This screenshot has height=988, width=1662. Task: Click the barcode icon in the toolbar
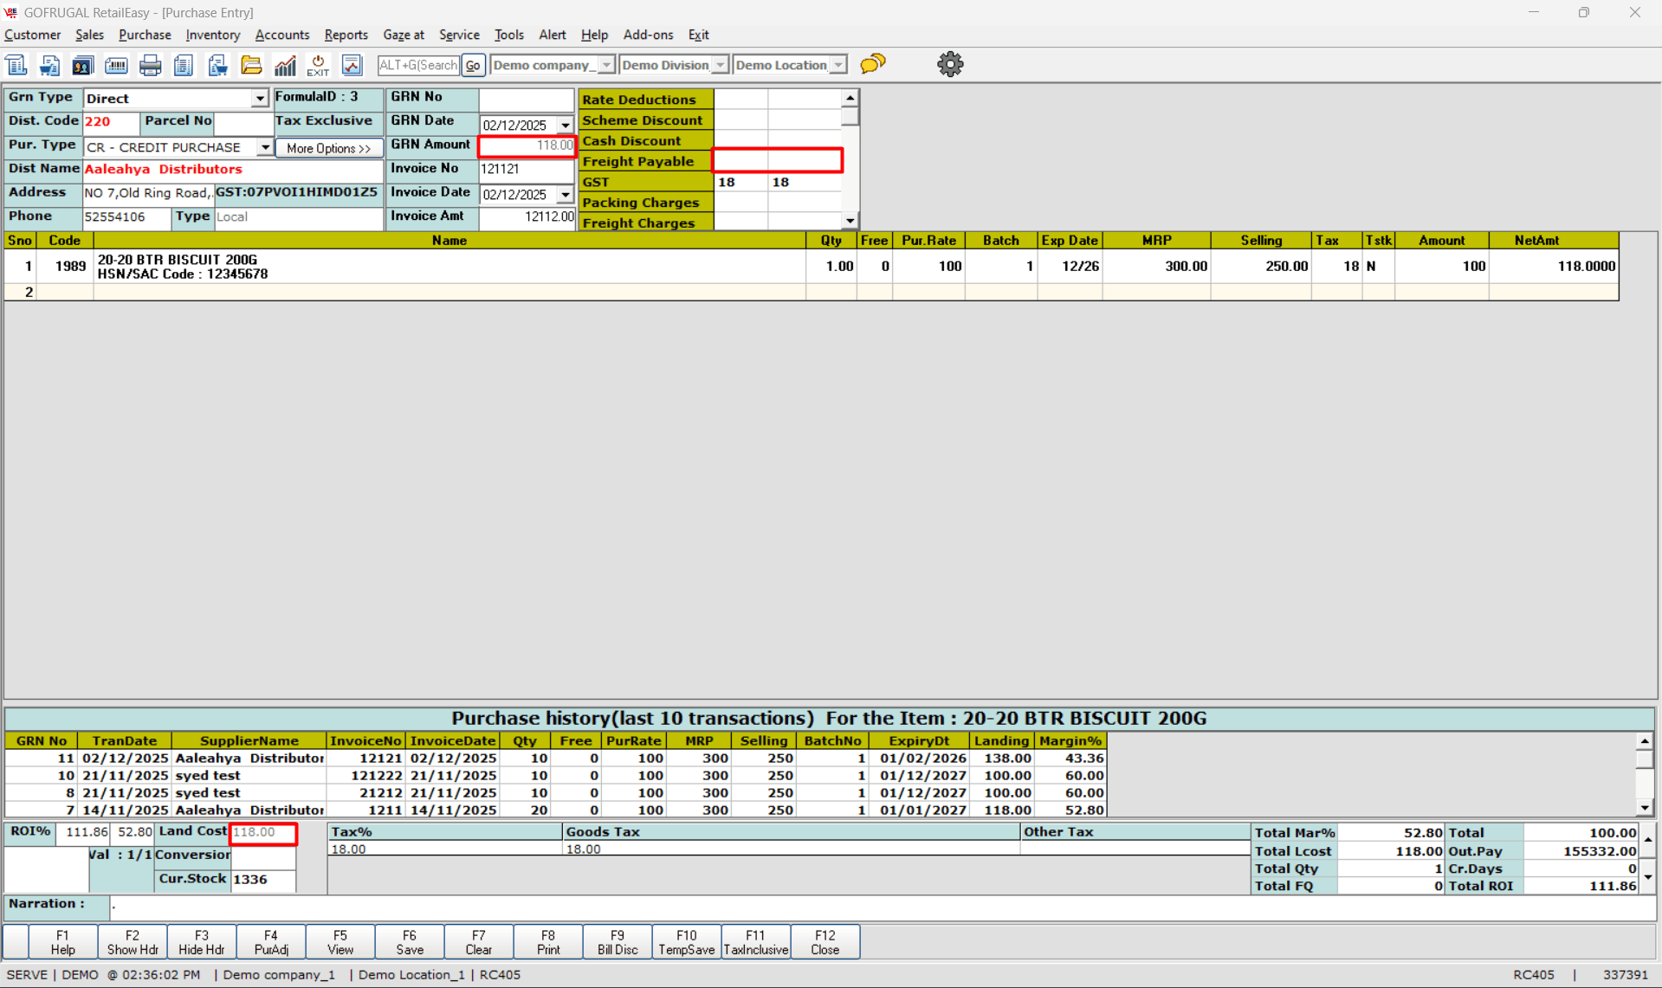116,65
